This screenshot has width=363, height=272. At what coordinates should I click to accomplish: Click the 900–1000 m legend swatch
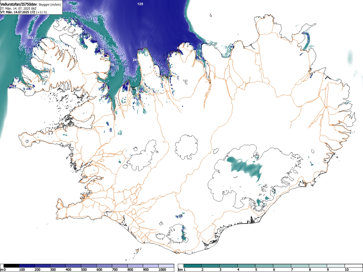(151, 266)
